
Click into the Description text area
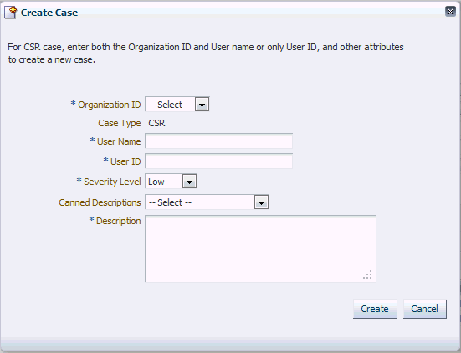260,248
